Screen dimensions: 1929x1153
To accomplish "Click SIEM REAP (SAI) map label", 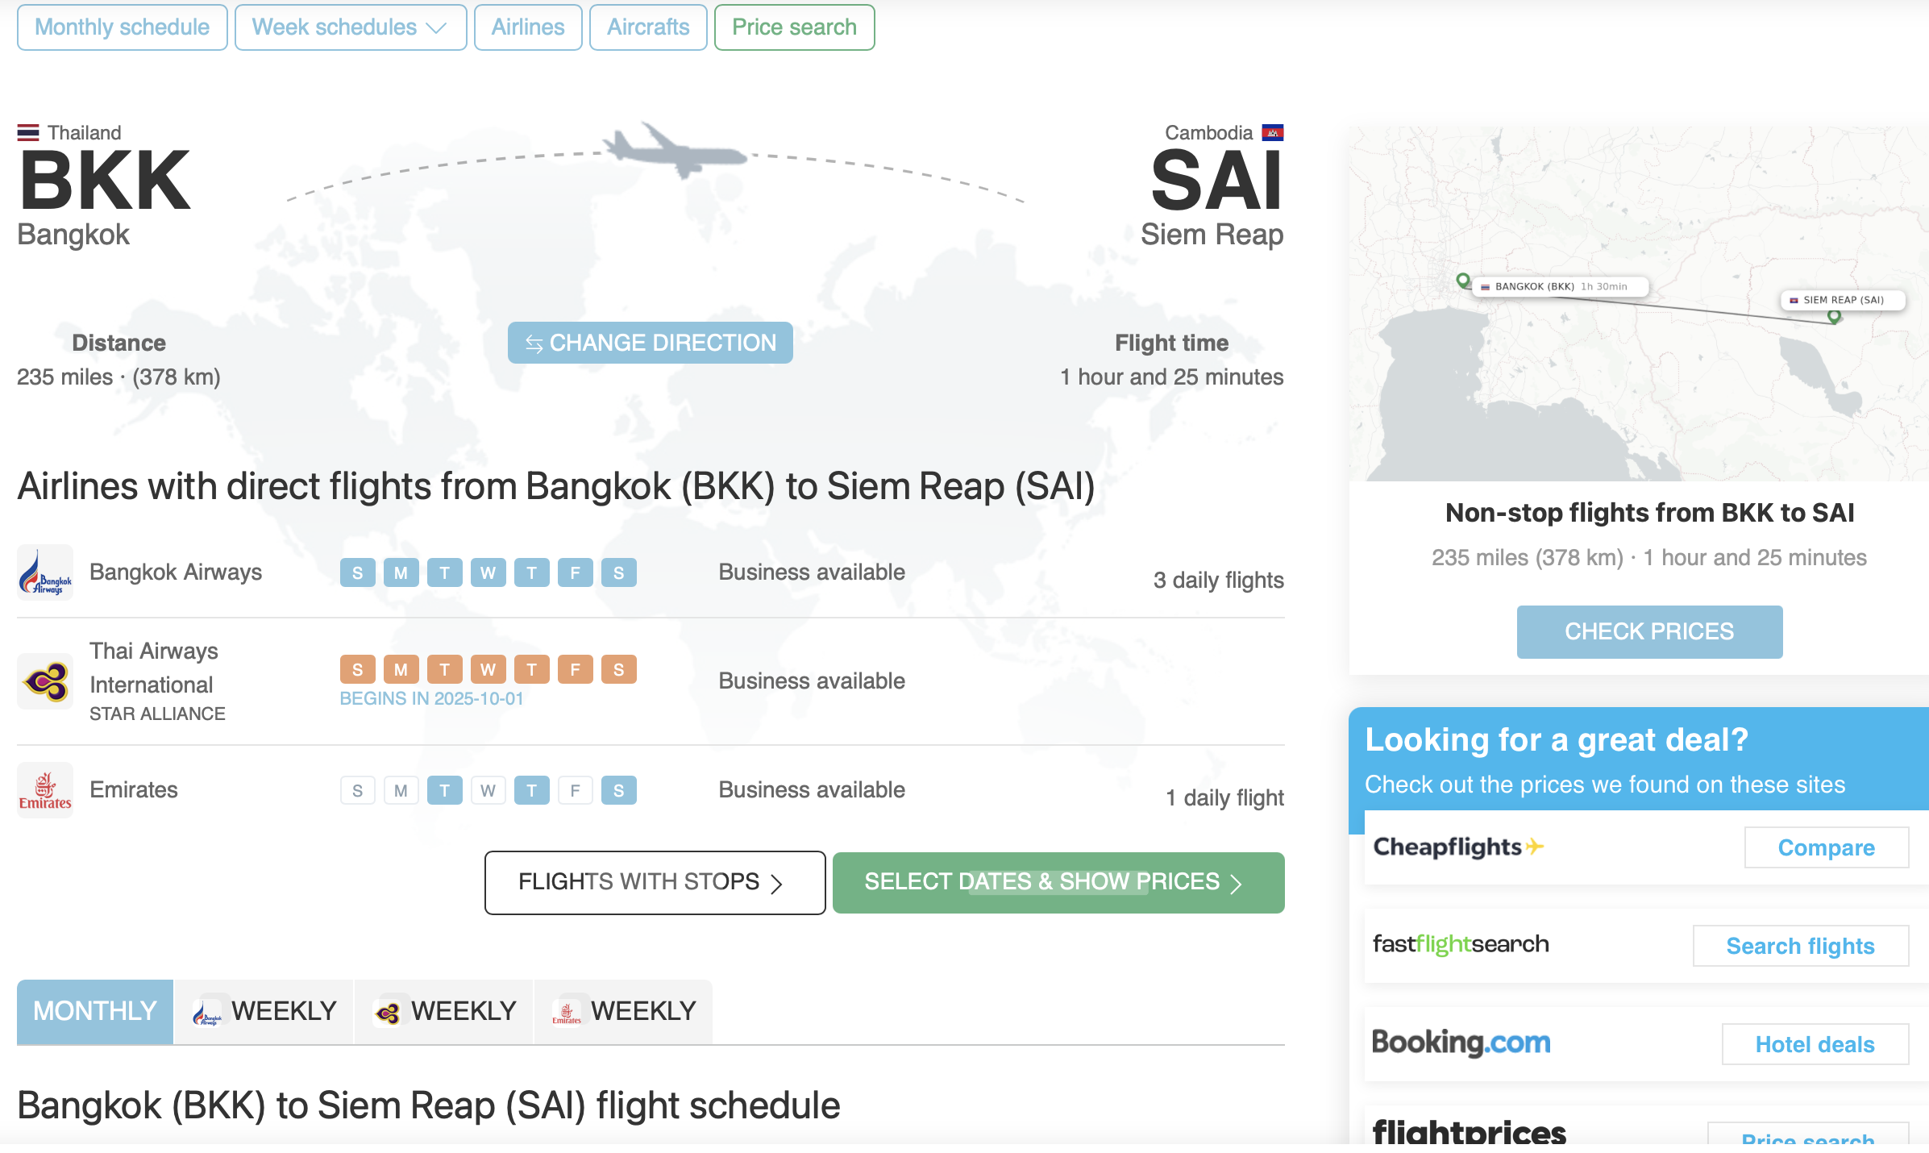I will (x=1843, y=300).
